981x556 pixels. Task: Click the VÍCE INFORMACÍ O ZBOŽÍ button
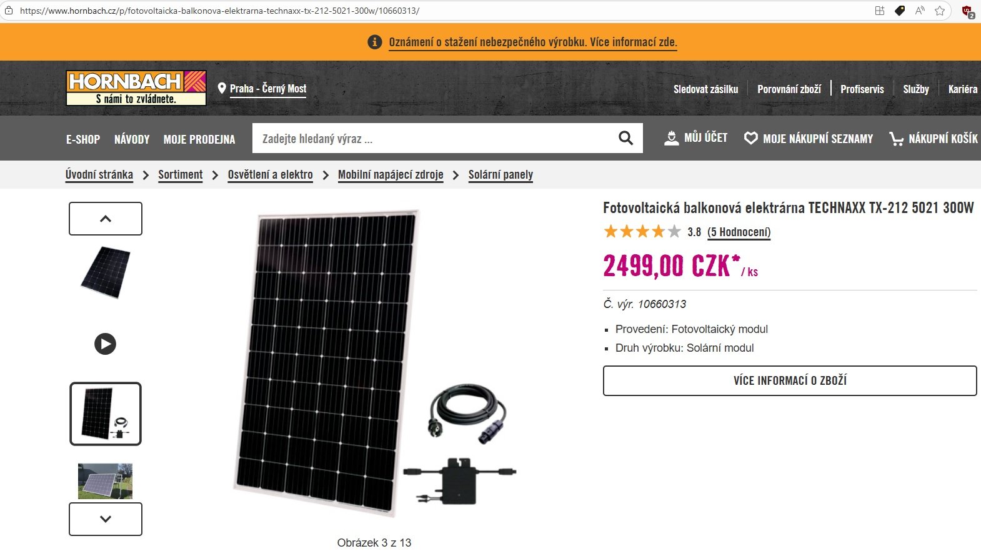coord(790,380)
